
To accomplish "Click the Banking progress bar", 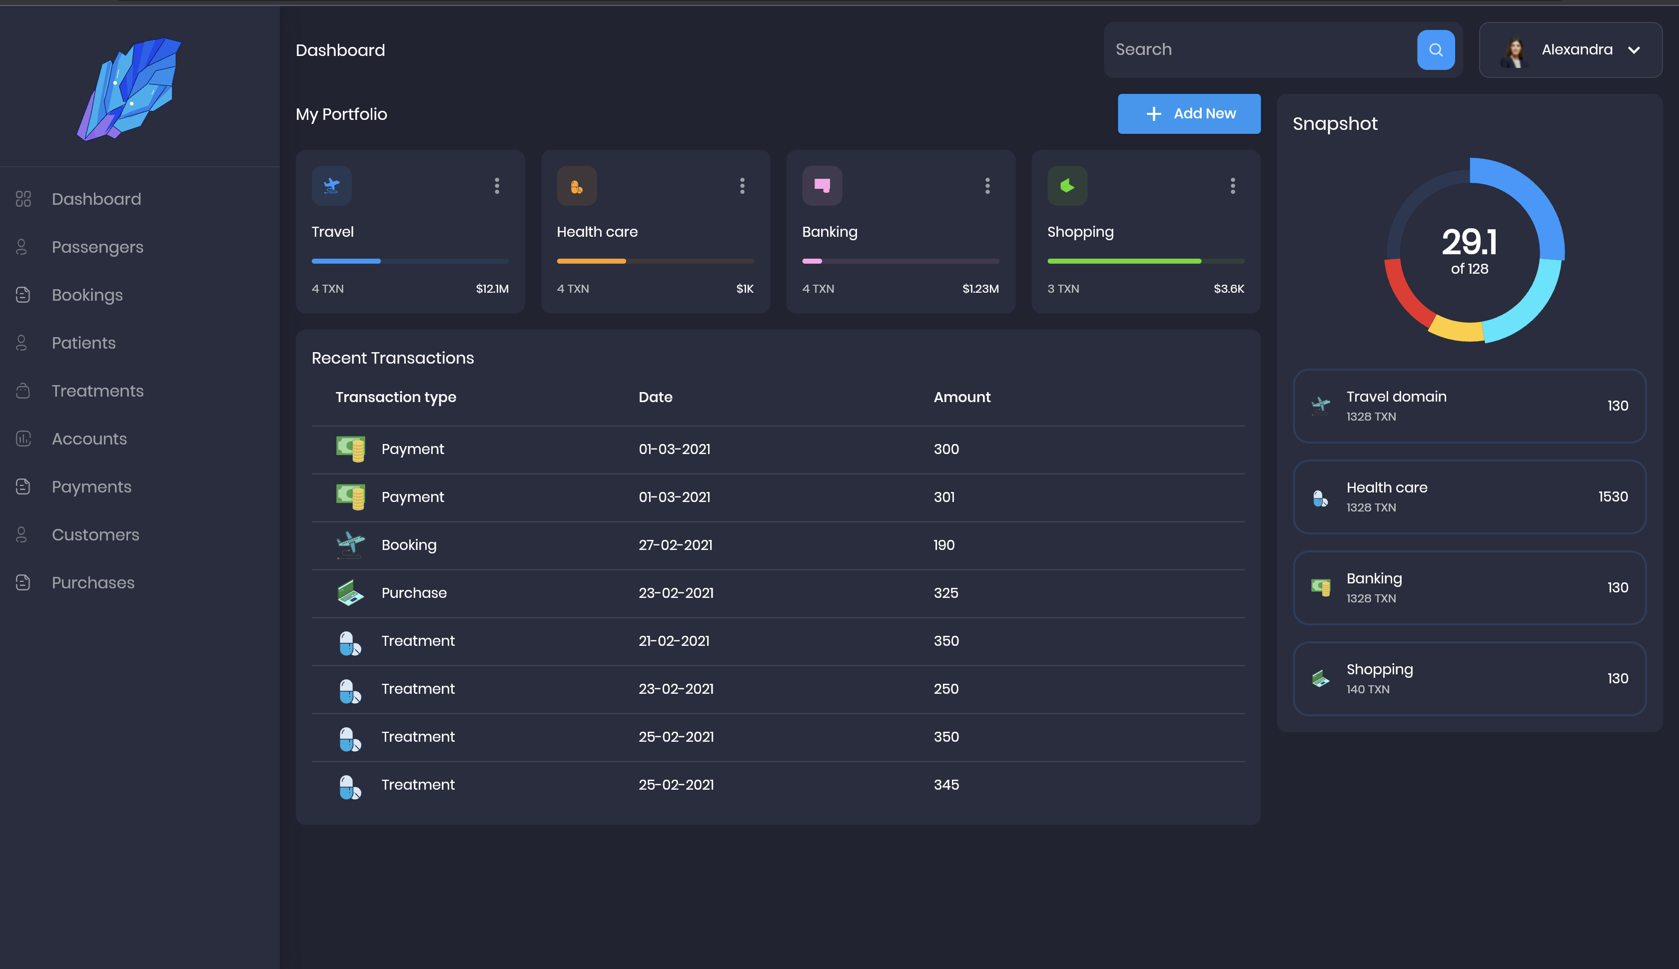I will [900, 261].
